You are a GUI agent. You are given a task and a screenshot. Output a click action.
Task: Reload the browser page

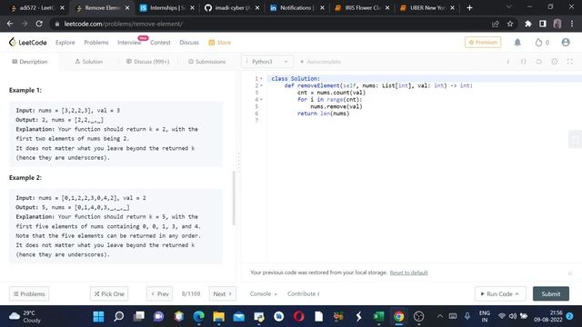coord(39,24)
